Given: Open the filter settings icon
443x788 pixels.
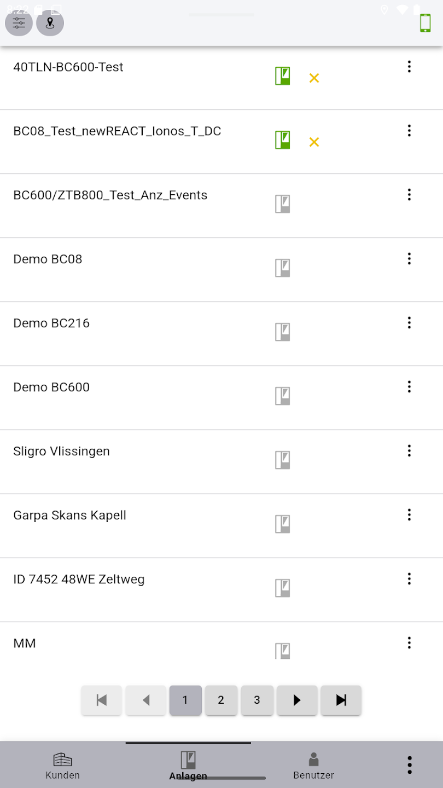Looking at the screenshot, I should tap(19, 23).
